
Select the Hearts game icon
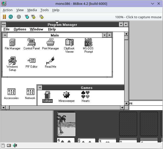click(85, 97)
